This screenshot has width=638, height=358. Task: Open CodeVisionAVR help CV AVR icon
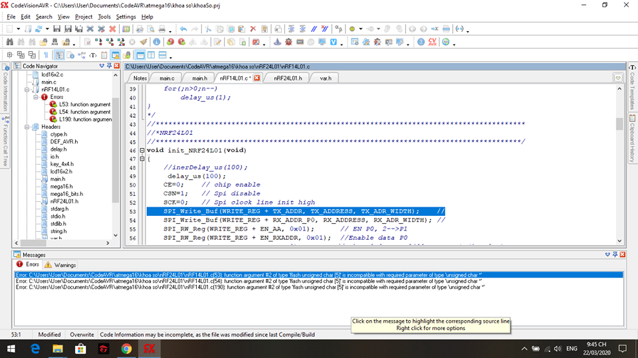pyautogui.click(x=433, y=42)
